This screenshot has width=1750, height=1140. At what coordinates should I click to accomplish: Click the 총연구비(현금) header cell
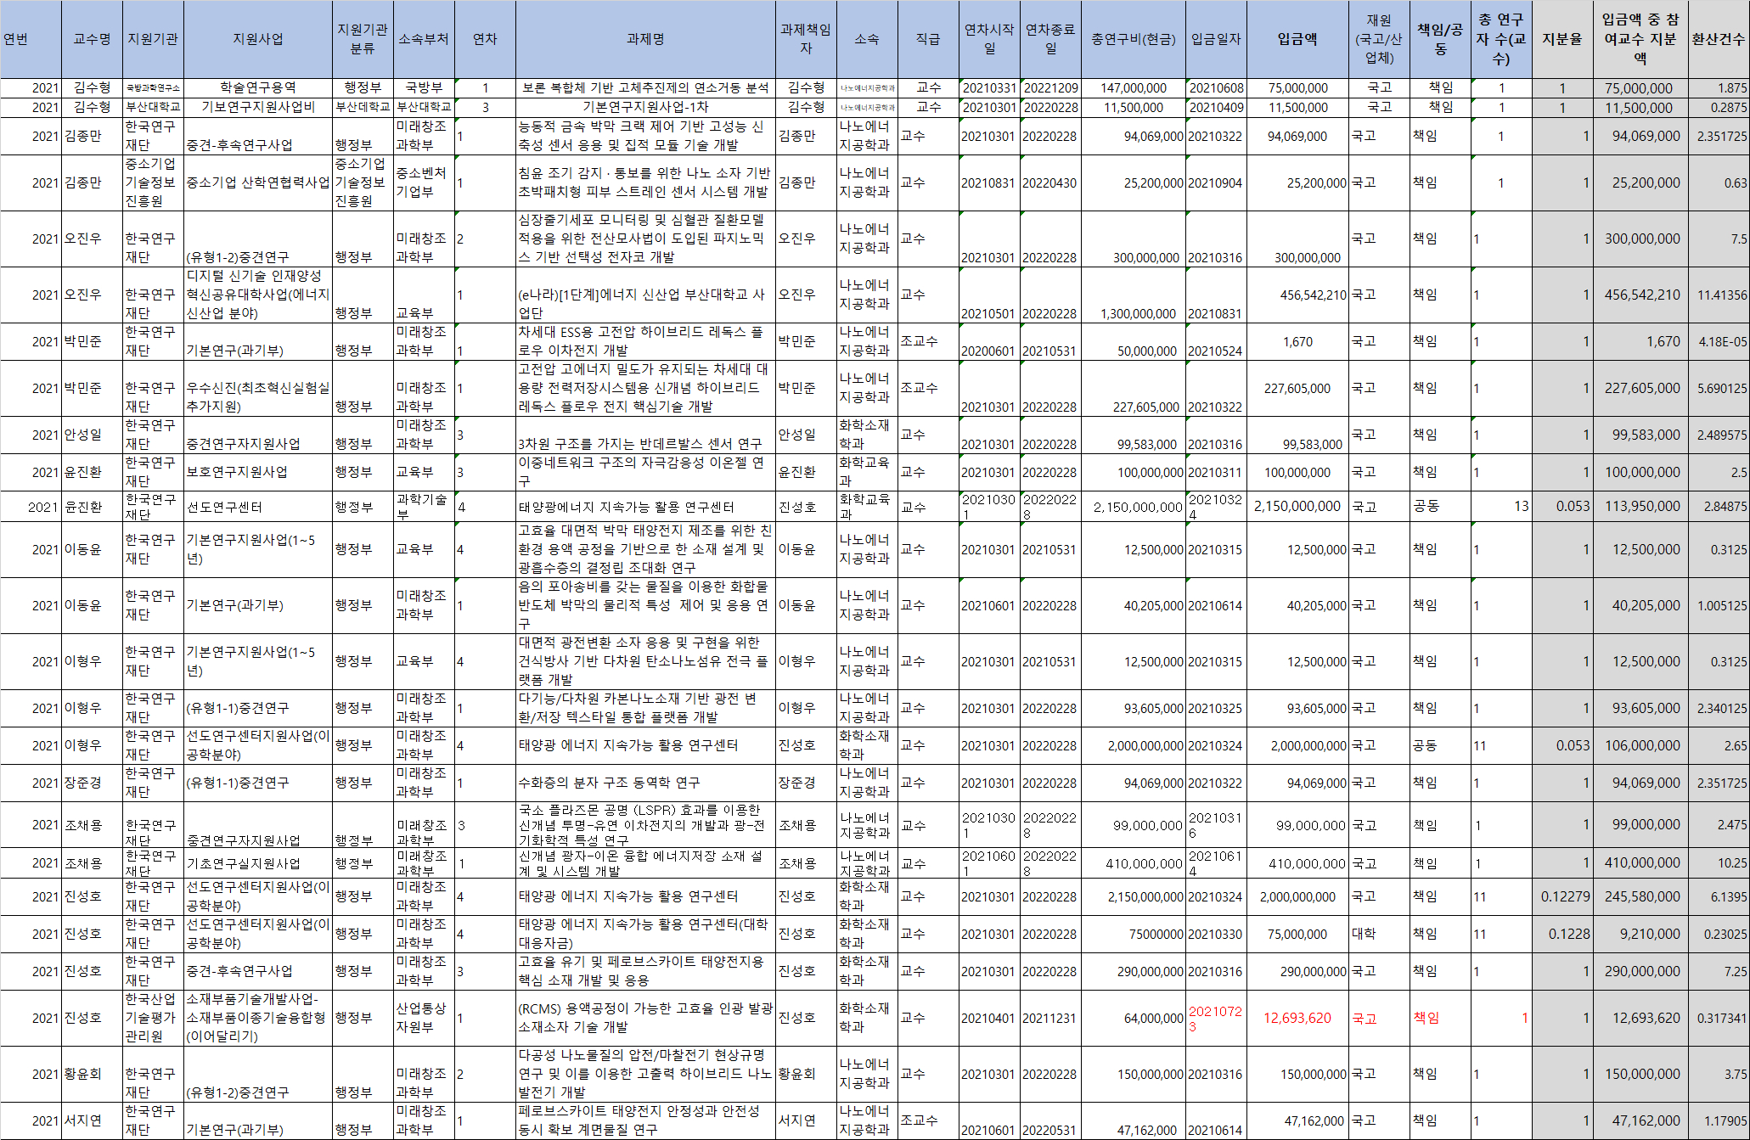[1133, 39]
